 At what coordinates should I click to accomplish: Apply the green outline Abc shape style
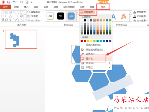(50, 16)
